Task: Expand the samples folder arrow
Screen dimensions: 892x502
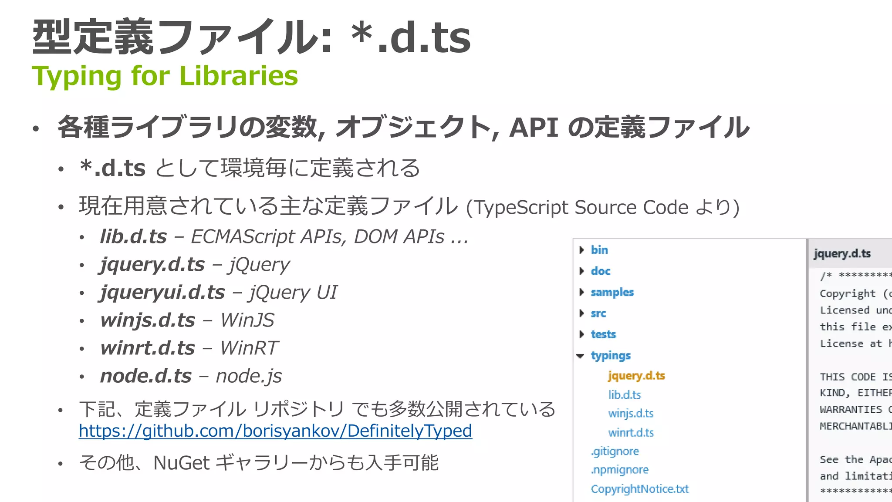Action: tap(581, 292)
